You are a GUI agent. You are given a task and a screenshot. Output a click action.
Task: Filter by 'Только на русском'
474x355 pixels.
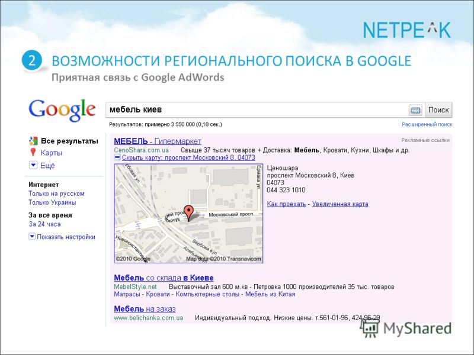pyautogui.click(x=56, y=193)
